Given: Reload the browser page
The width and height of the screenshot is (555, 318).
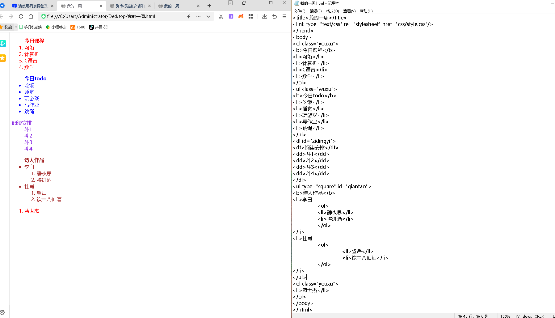Looking at the screenshot, I should coord(21,16).
